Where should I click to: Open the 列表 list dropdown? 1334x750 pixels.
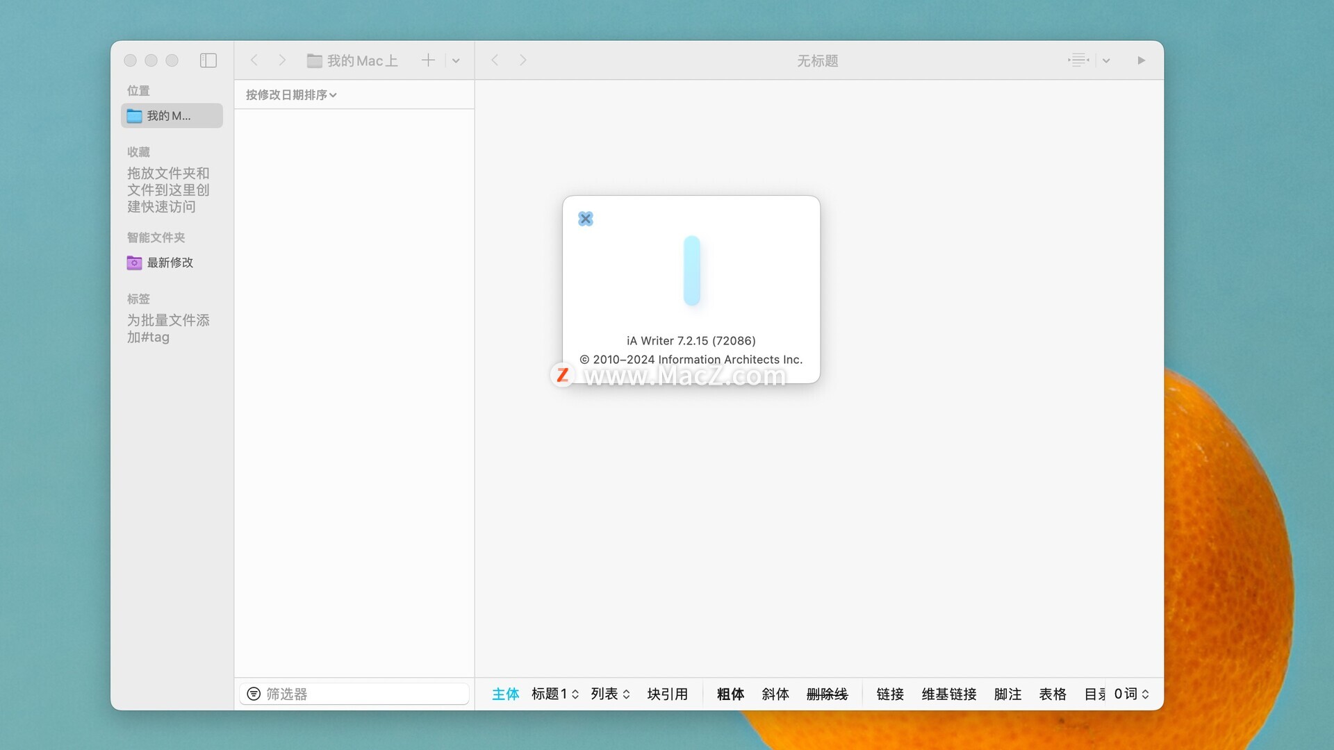click(x=611, y=694)
